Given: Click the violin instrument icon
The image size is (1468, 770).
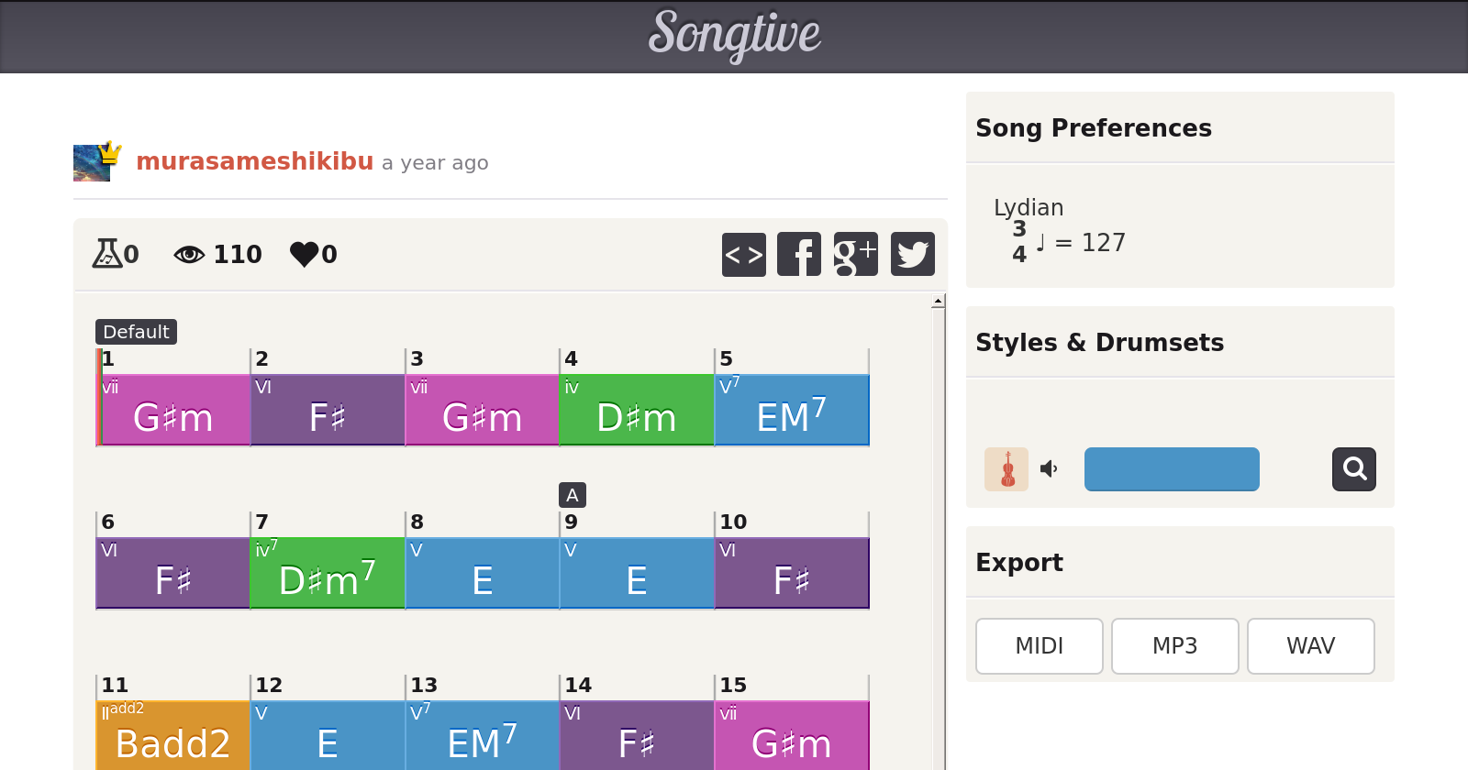Looking at the screenshot, I should [x=1006, y=469].
